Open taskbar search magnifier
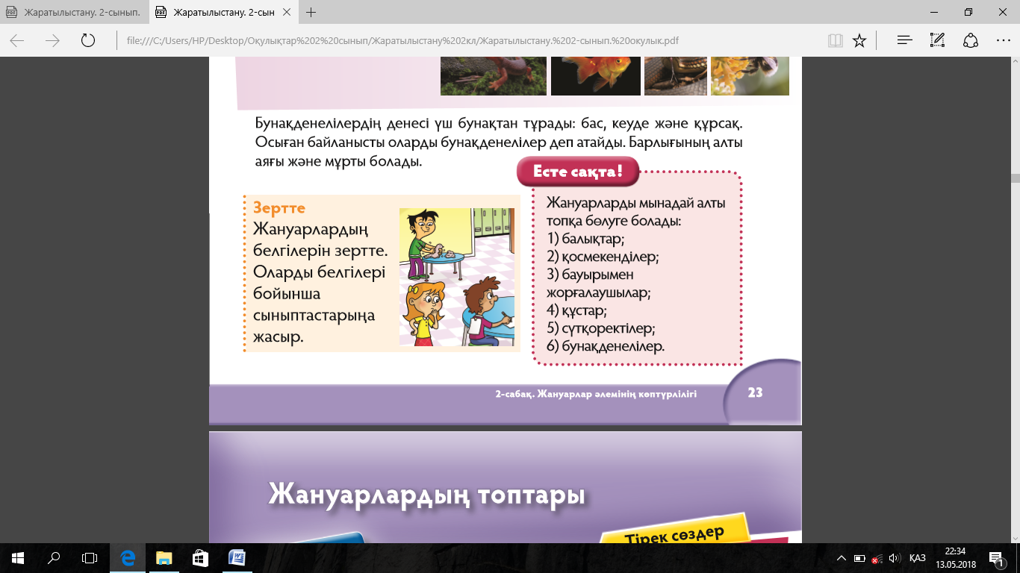Viewport: 1020px width, 573px height. (54, 557)
